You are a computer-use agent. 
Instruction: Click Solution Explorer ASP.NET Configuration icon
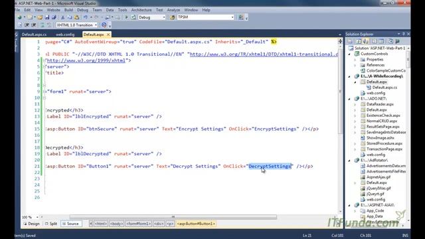click(x=397, y=41)
